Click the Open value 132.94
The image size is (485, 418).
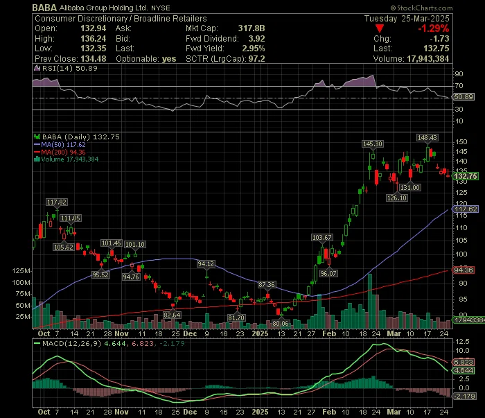coord(93,28)
